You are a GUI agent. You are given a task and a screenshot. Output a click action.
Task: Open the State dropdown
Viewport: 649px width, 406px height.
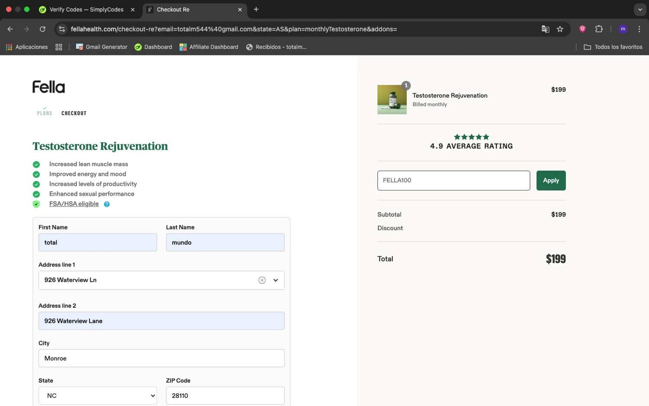[98, 396]
